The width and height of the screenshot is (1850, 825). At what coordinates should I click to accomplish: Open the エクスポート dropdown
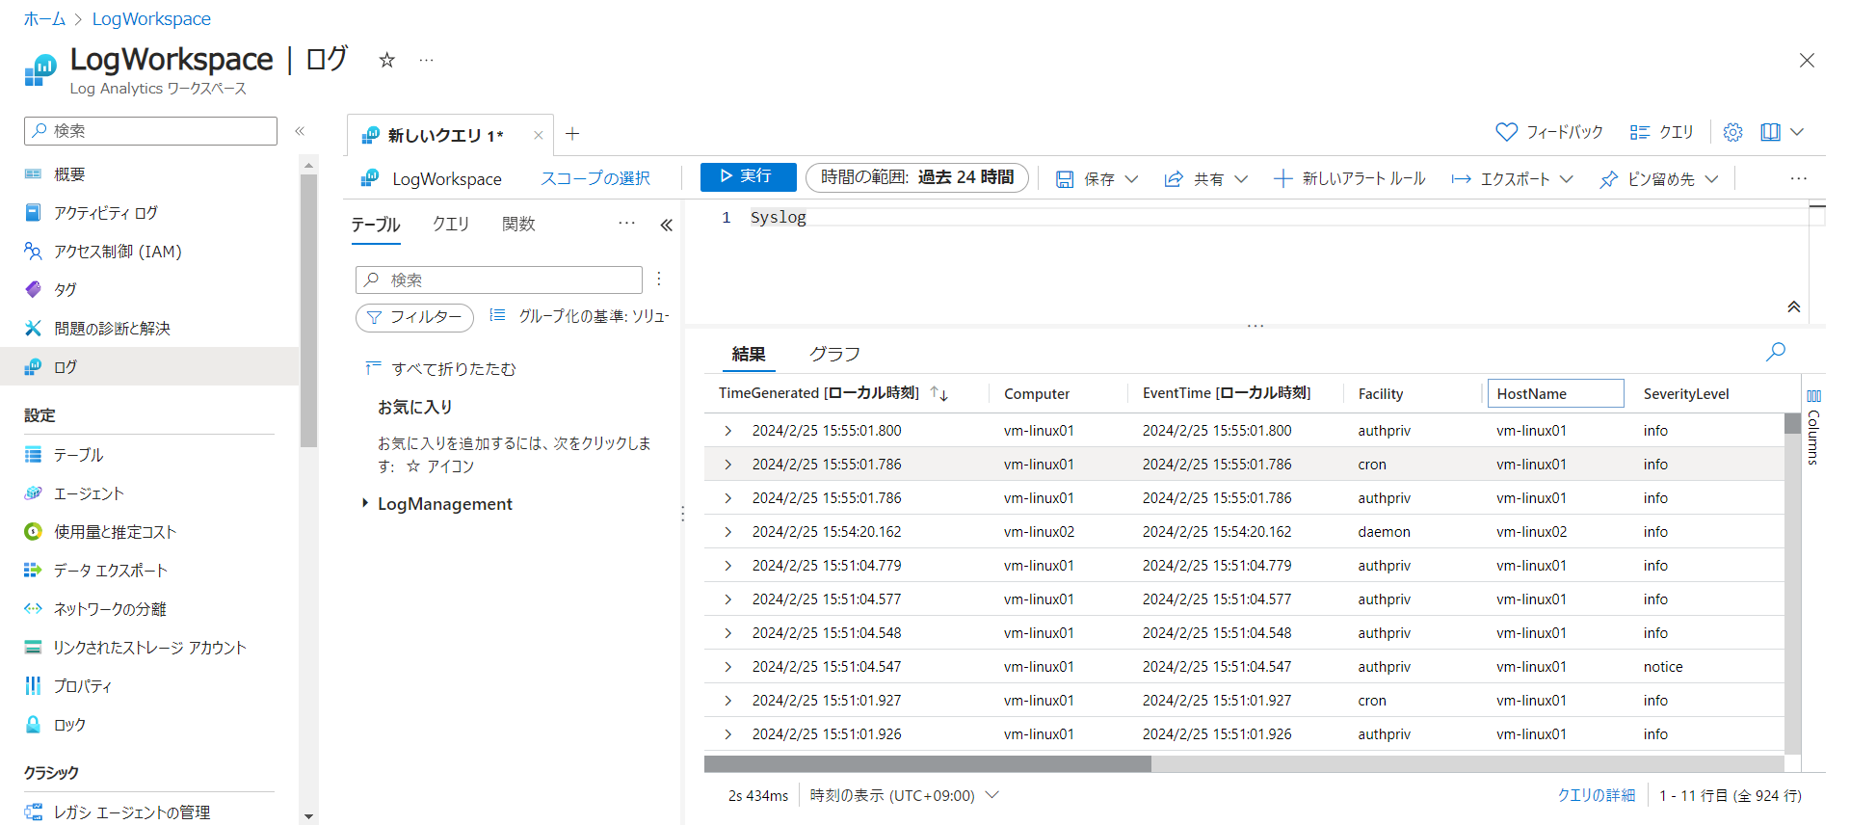click(x=1513, y=179)
